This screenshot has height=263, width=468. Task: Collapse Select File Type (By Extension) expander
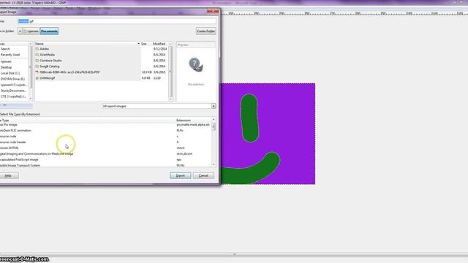click(x=20, y=114)
